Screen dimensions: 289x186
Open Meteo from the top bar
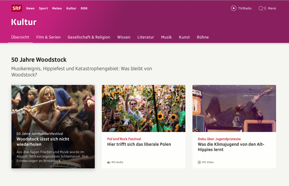pyautogui.click(x=57, y=8)
